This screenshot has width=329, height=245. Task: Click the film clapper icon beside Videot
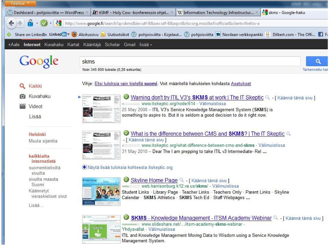[23, 106]
